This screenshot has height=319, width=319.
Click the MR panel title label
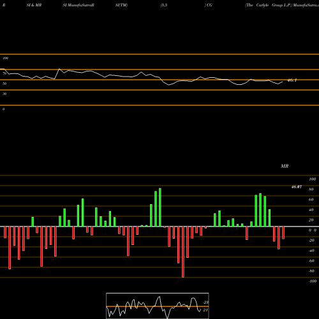(x=285, y=166)
